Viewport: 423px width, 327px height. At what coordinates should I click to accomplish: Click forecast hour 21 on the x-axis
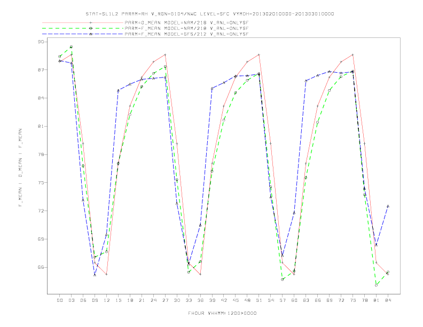pos(142,300)
